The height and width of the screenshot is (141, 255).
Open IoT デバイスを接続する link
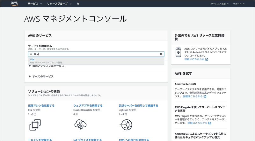pyautogui.click(x=87, y=139)
